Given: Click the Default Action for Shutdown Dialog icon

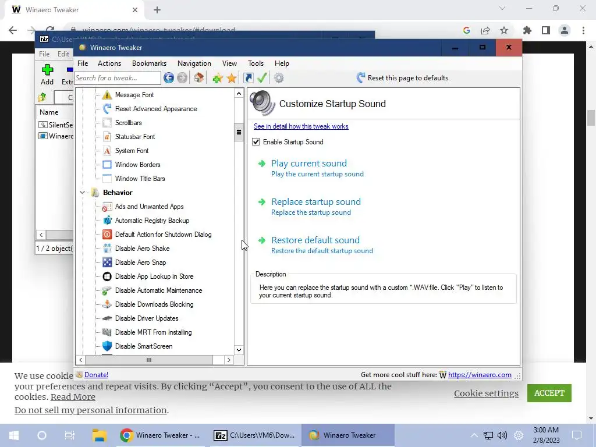Looking at the screenshot, I should point(107,235).
